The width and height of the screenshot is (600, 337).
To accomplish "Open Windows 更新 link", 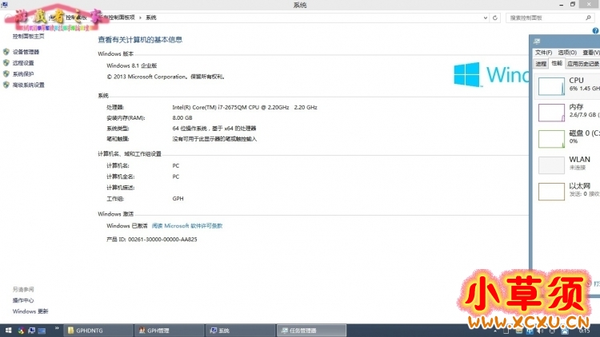I will pyautogui.click(x=30, y=311).
